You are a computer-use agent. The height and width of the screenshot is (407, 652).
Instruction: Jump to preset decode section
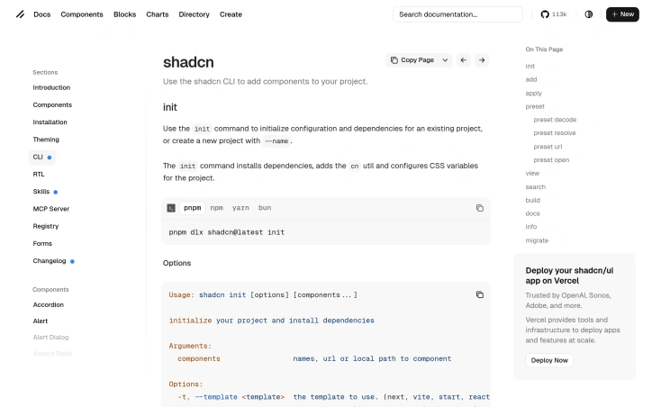pos(555,120)
